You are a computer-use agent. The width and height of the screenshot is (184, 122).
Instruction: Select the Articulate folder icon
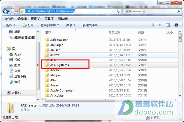(47, 95)
